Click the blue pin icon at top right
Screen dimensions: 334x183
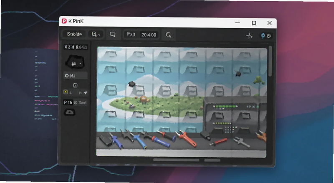263,36
